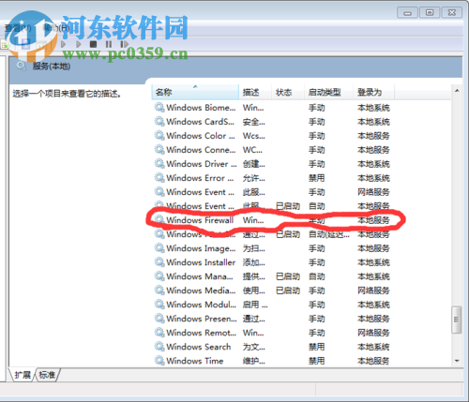This screenshot has width=469, height=402.
Task: Click 网络服务 logon of Windows Remot... row
Action: [x=373, y=333]
